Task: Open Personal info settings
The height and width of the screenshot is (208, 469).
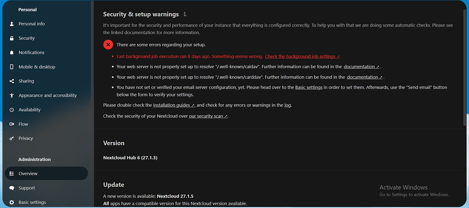Action: 46,24
